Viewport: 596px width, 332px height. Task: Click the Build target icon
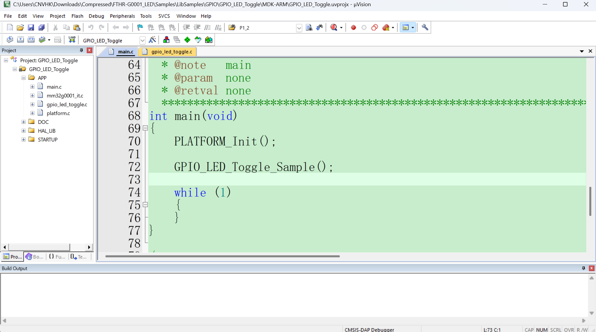[x=20, y=40]
